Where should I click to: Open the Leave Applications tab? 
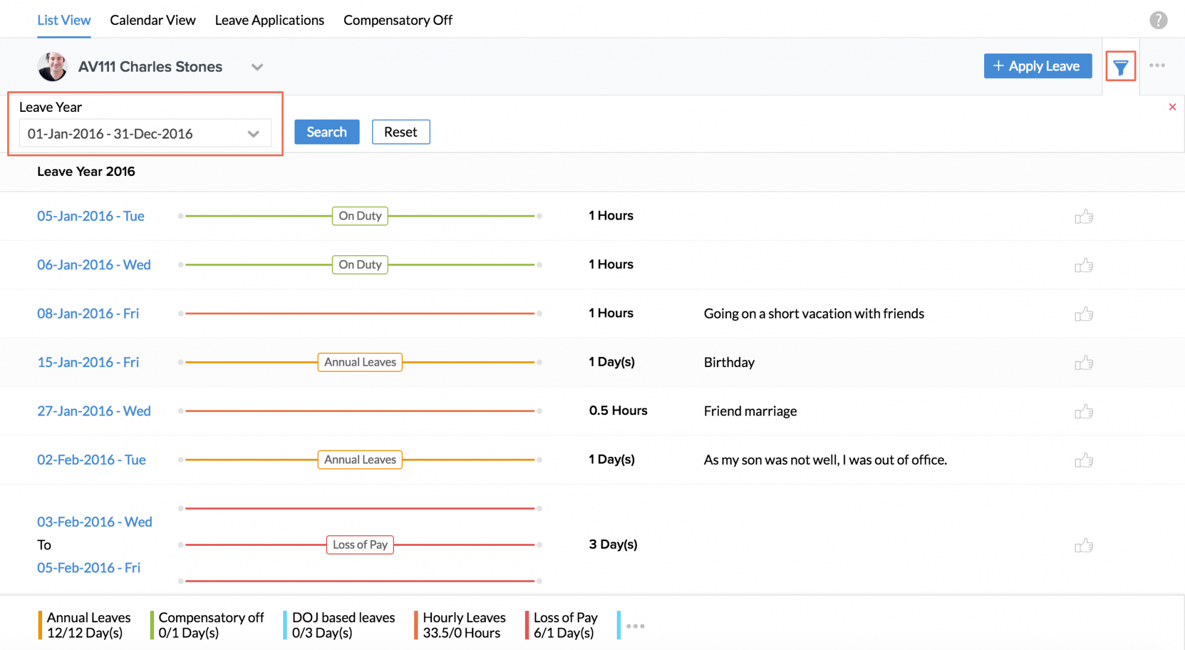pos(269,20)
